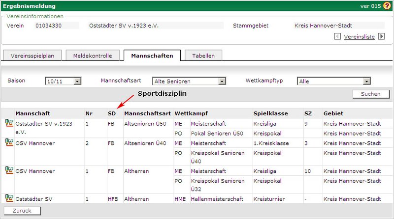Open team icon for Altsenioren Ü50 row

tap(8, 123)
